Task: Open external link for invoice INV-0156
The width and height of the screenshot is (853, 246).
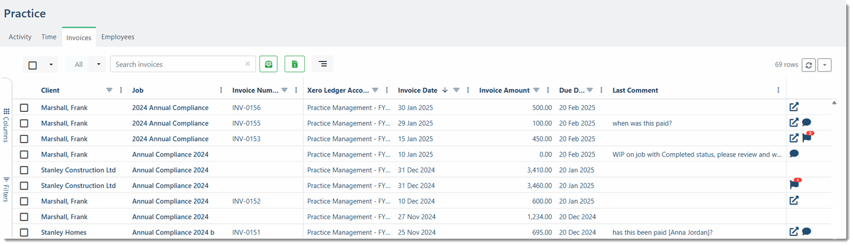Action: coord(794,107)
